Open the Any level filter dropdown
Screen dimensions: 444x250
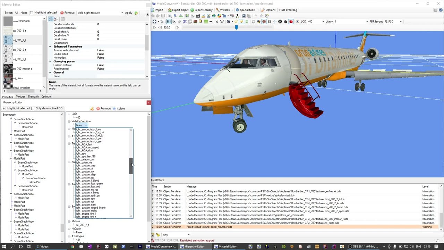(189, 235)
